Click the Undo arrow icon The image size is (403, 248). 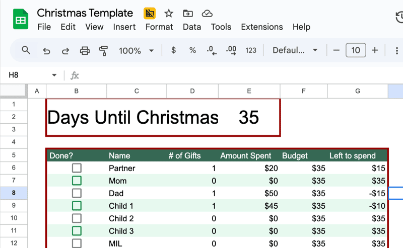tap(46, 50)
